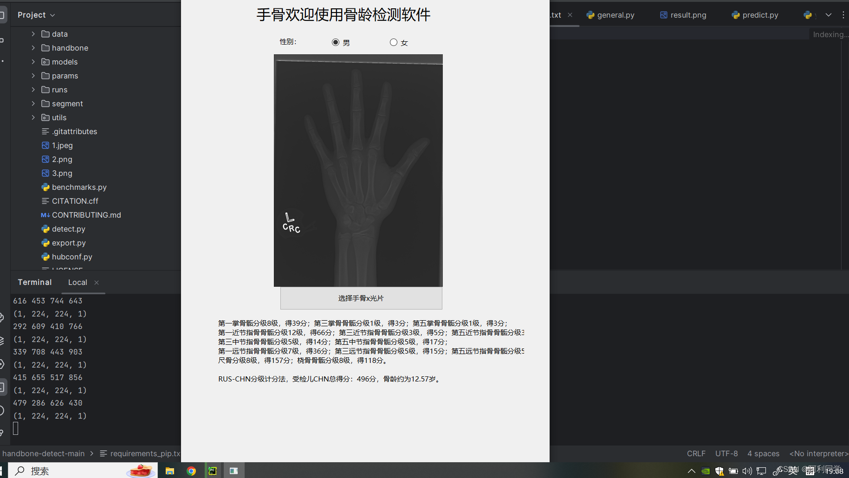Click the image file icon beside 1.jpeg
The width and height of the screenshot is (849, 478).
[x=45, y=145]
